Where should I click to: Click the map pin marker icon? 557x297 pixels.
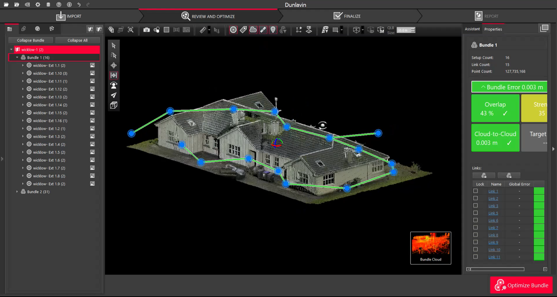[x=273, y=30]
